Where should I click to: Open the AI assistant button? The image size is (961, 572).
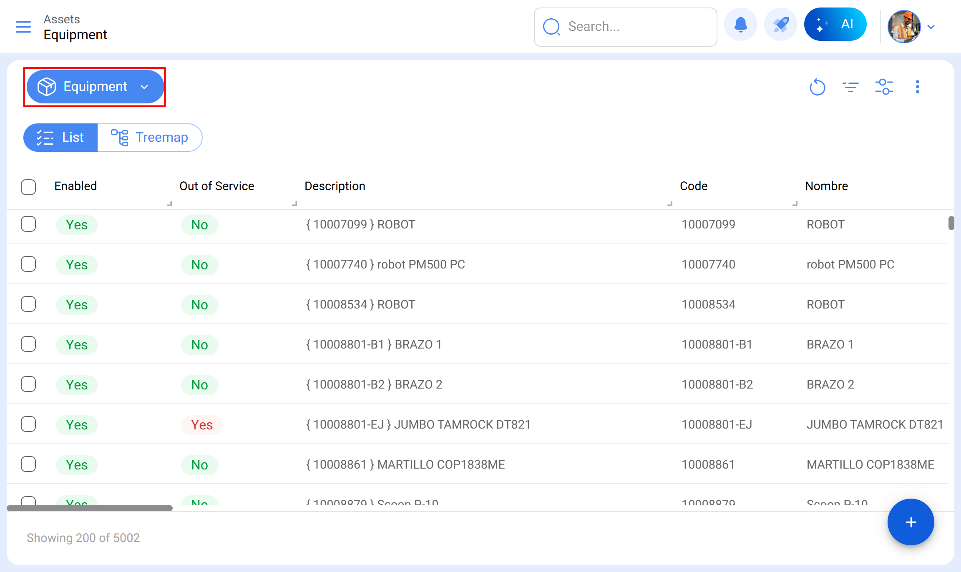click(x=835, y=25)
